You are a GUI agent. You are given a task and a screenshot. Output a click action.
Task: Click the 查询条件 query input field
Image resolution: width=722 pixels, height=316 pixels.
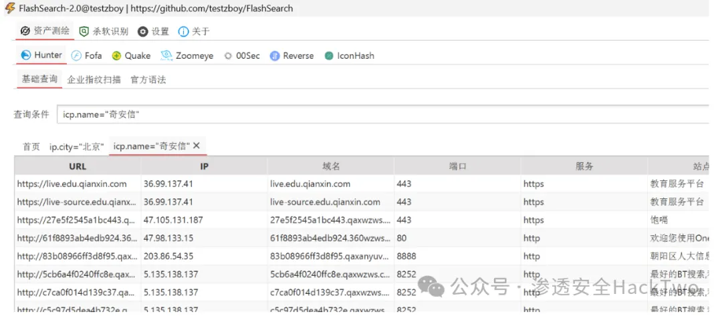382,114
